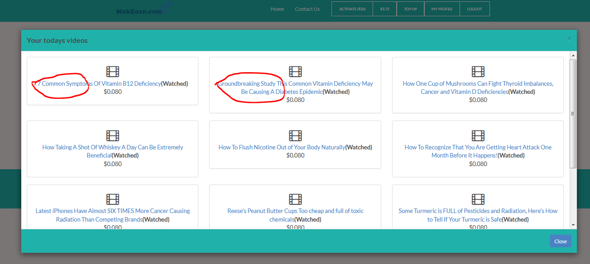Log out using the Logout button
The width and height of the screenshot is (590, 264).
tap(475, 9)
